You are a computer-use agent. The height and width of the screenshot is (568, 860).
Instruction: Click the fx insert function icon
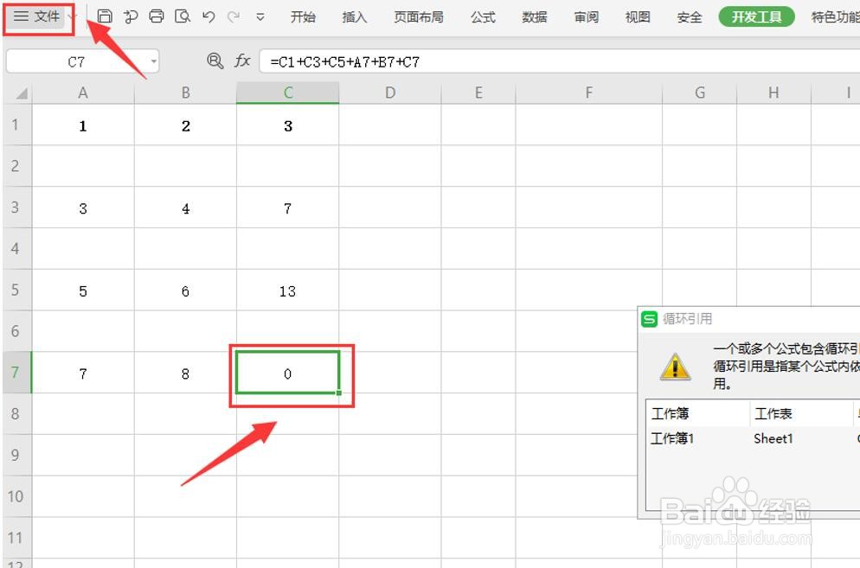[242, 61]
